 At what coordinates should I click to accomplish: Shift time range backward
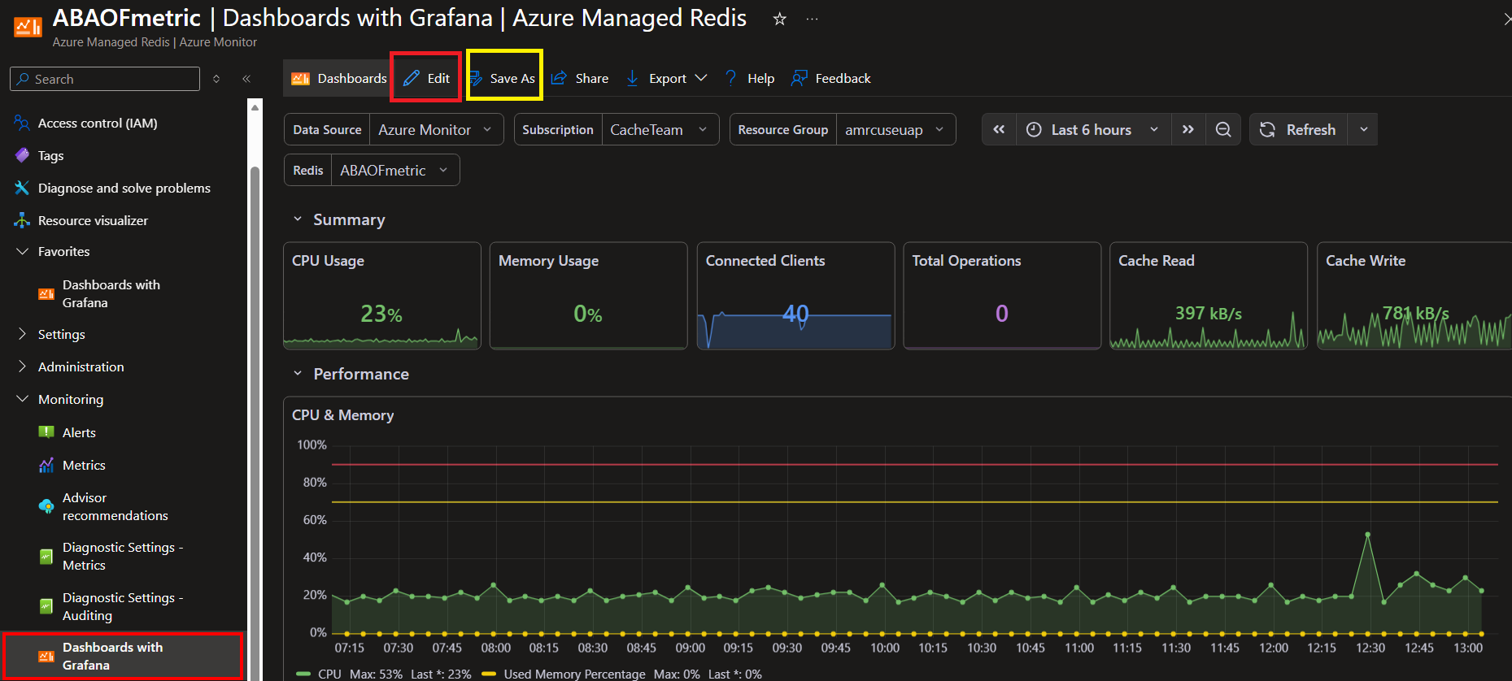999,130
